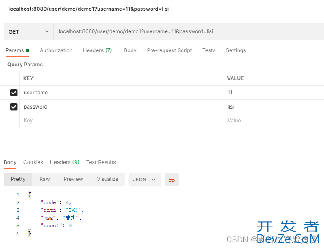This screenshot has height=248, width=324.
Task: Uncheck the password parameter checkbox
Action: click(14, 107)
